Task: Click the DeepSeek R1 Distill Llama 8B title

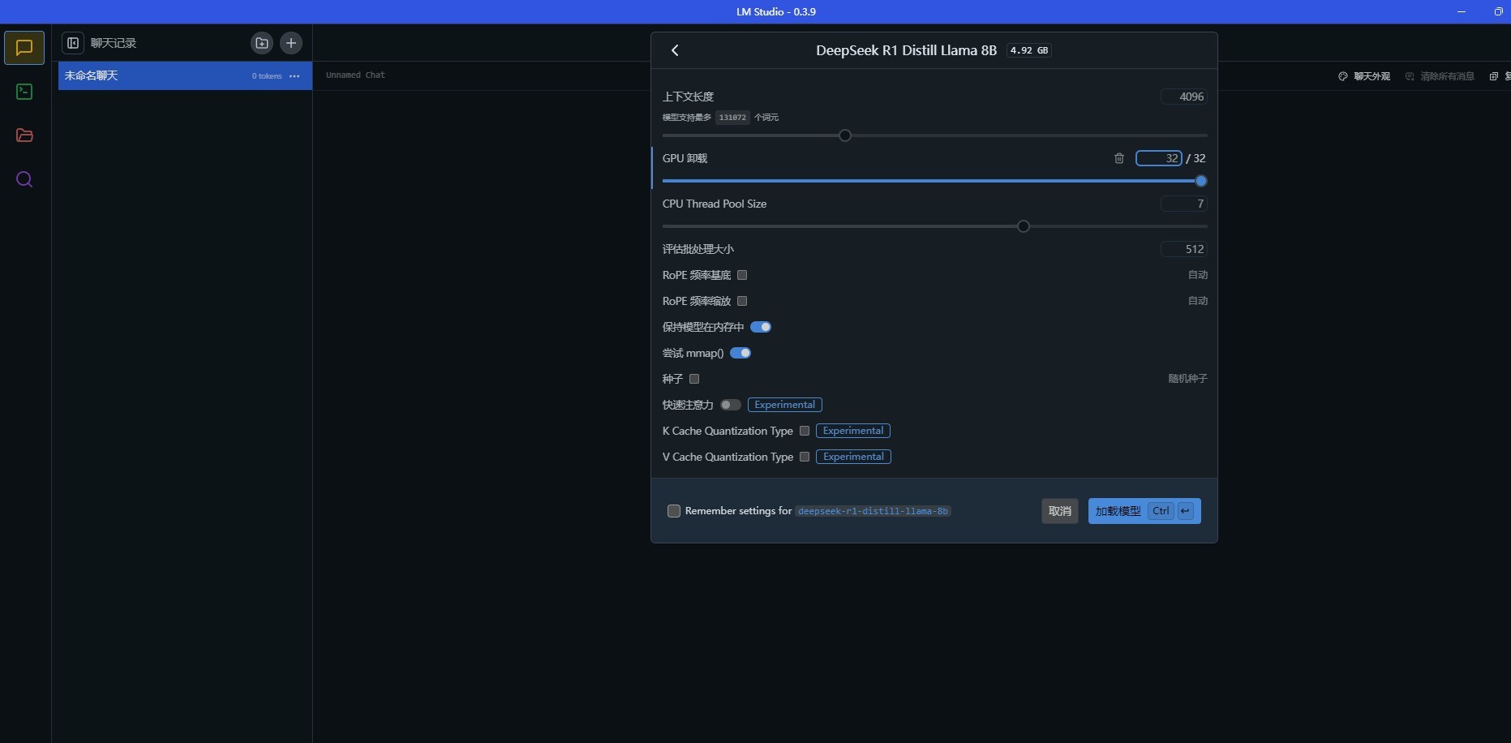Action: click(906, 50)
